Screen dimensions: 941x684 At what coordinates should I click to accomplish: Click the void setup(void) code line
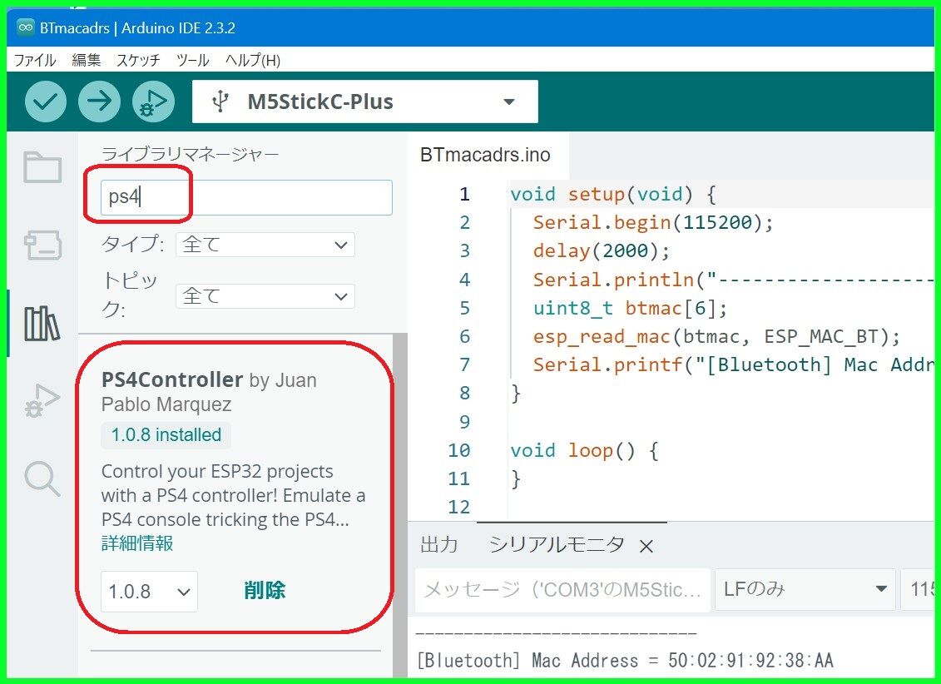point(612,195)
